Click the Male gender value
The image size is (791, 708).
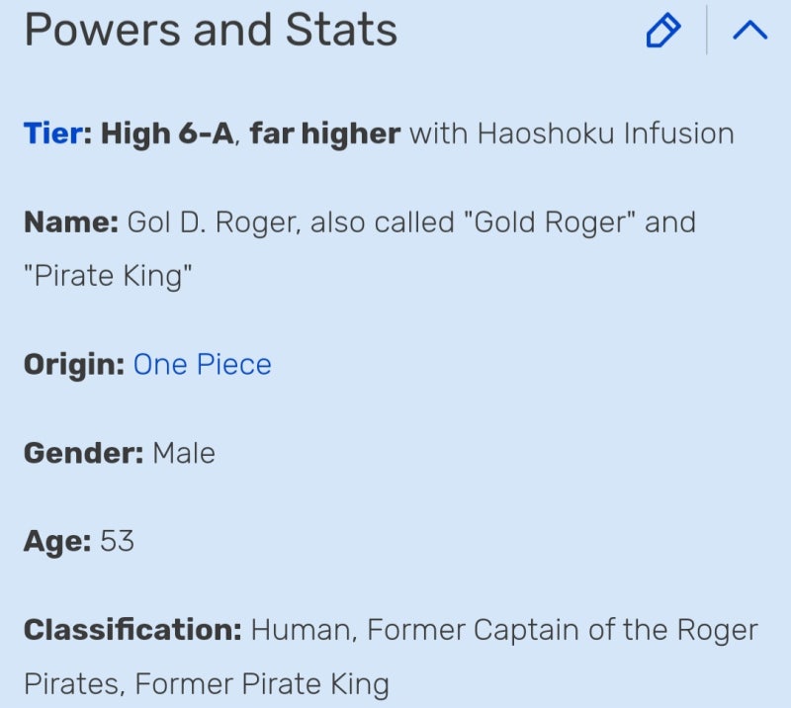(184, 453)
